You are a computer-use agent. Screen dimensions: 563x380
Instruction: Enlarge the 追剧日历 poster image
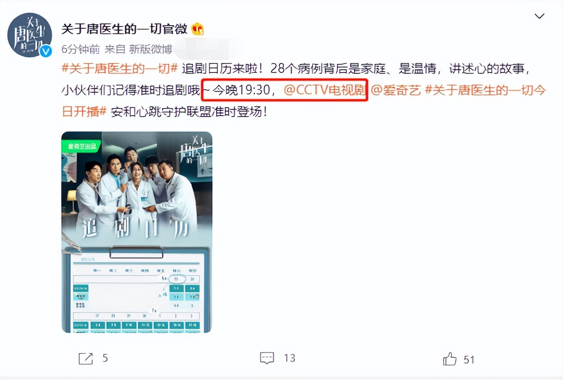point(137,232)
